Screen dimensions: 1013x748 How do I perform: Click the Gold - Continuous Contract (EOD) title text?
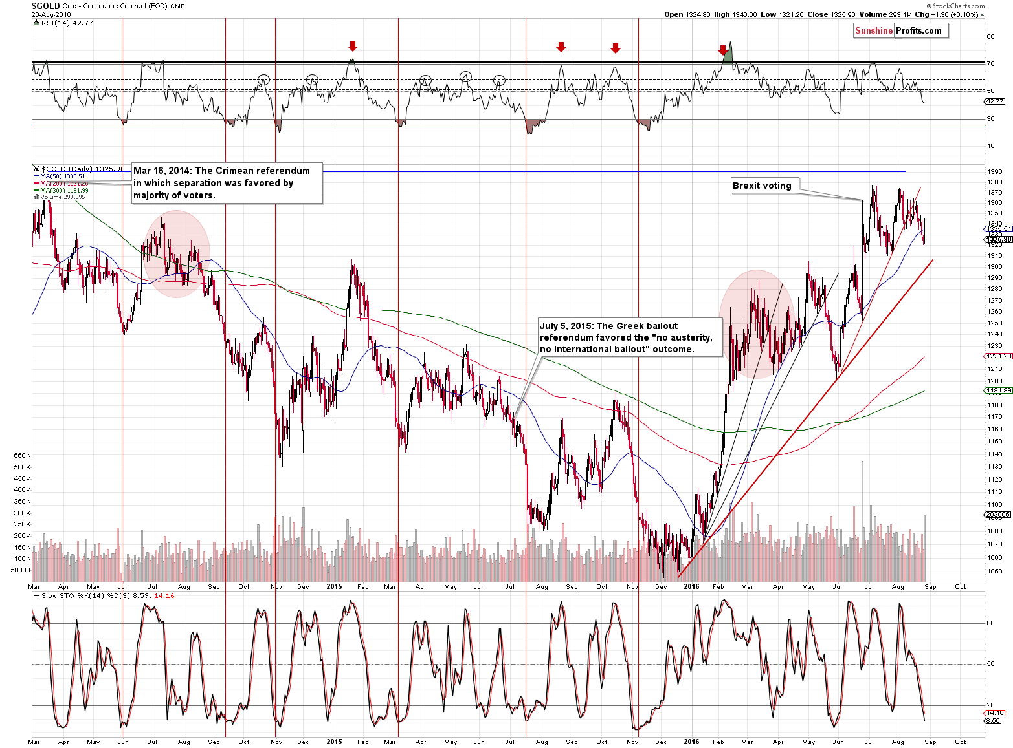115,6
